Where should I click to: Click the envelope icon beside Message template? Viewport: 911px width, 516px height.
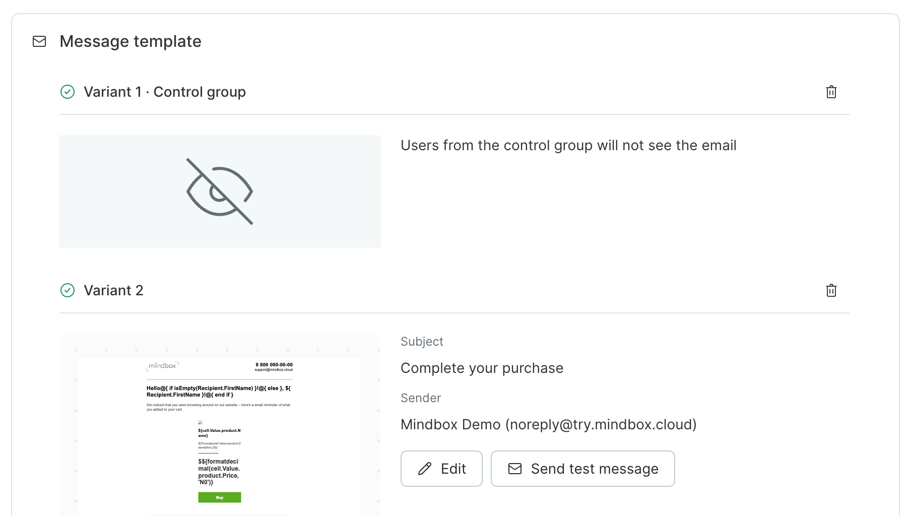tap(39, 41)
